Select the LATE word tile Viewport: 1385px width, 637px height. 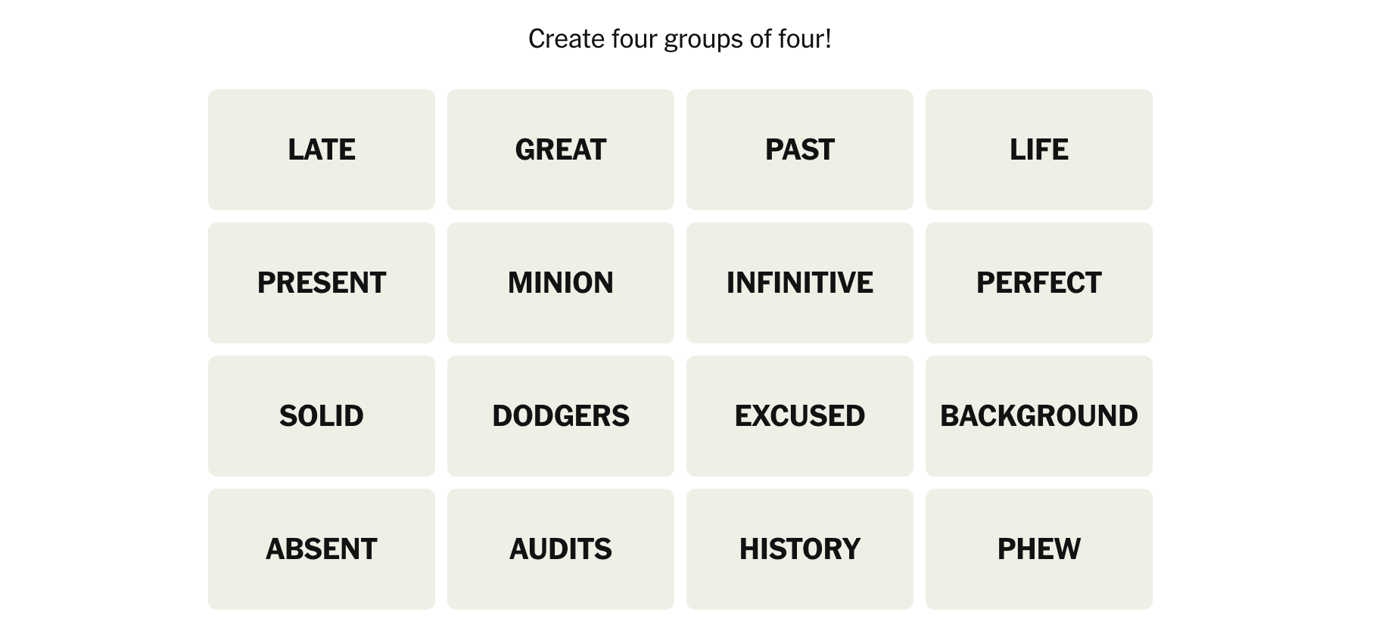(x=321, y=150)
